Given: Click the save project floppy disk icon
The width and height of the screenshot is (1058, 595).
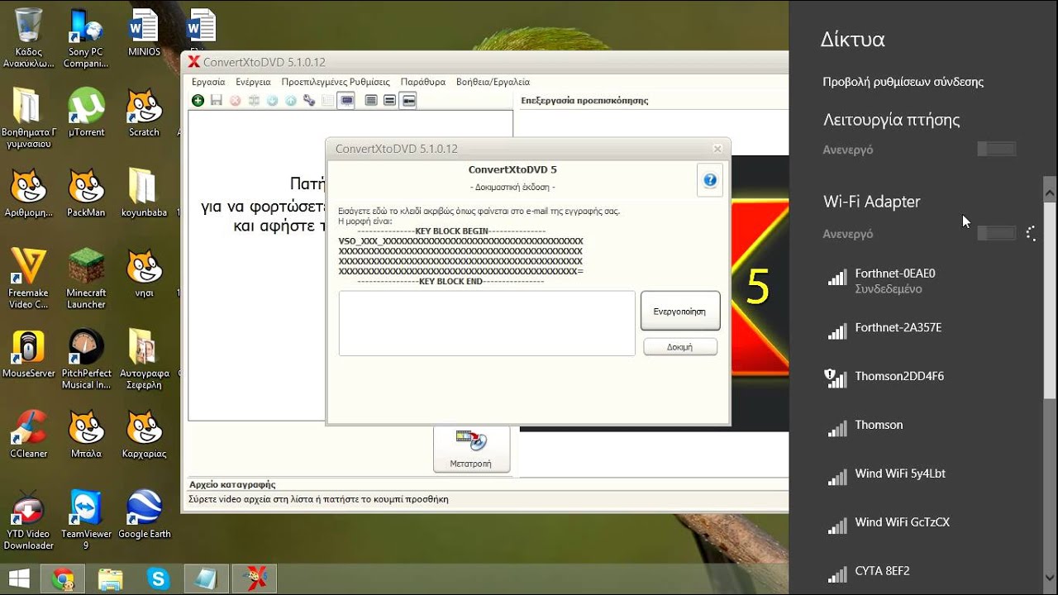Looking at the screenshot, I should tap(217, 101).
